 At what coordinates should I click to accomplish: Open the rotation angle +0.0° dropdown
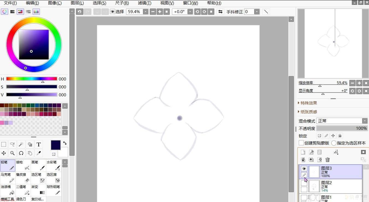coord(190,12)
